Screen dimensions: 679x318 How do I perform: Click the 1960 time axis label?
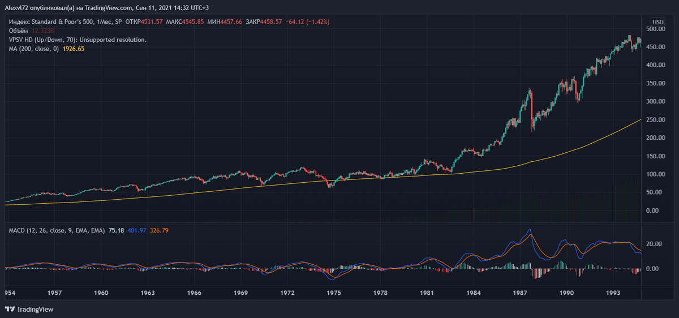(x=101, y=293)
